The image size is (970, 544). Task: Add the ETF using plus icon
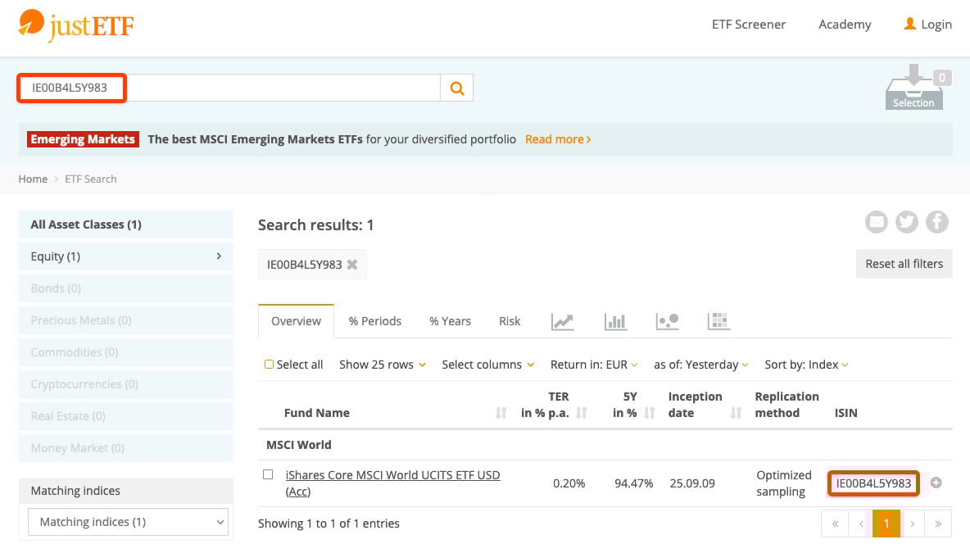tap(936, 483)
